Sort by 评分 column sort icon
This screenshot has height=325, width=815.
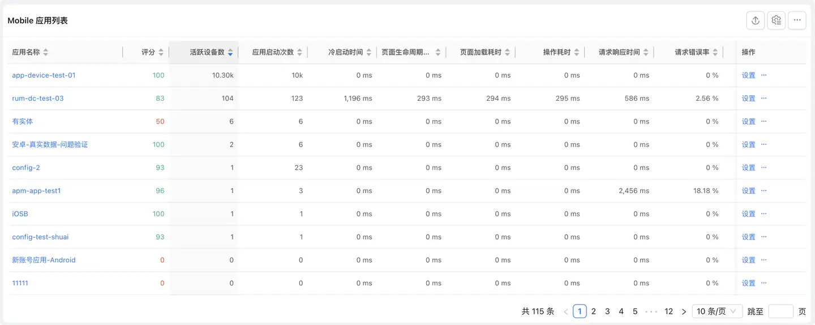(x=161, y=52)
